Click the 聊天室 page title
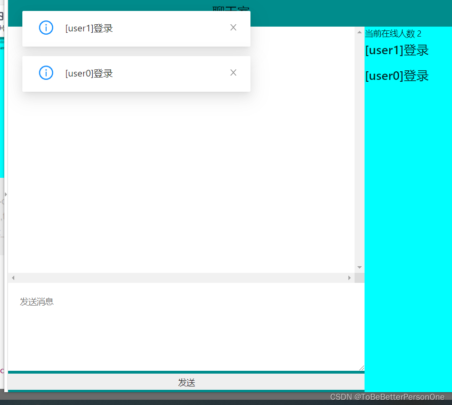Image resolution: width=452 pixels, height=405 pixels. 231,10
